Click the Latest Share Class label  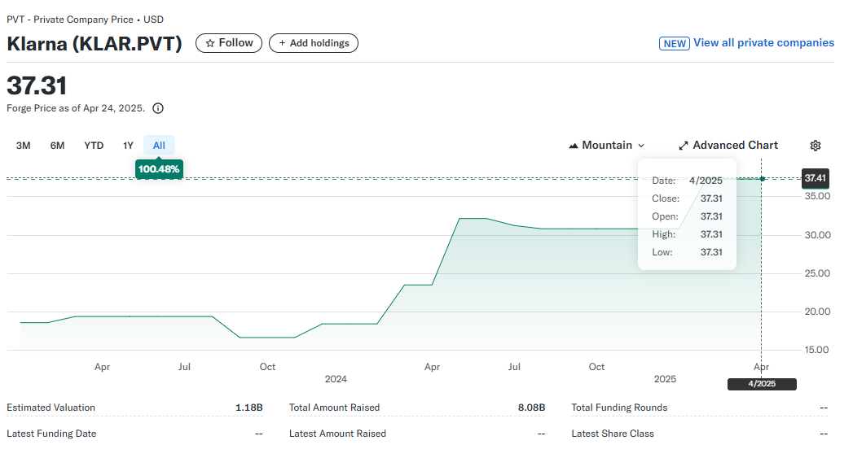pyautogui.click(x=613, y=434)
